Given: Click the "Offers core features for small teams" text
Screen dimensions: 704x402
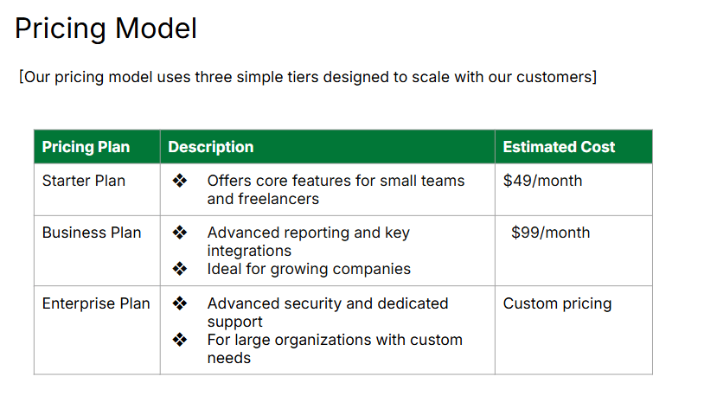Looking at the screenshot, I should click(x=336, y=181).
